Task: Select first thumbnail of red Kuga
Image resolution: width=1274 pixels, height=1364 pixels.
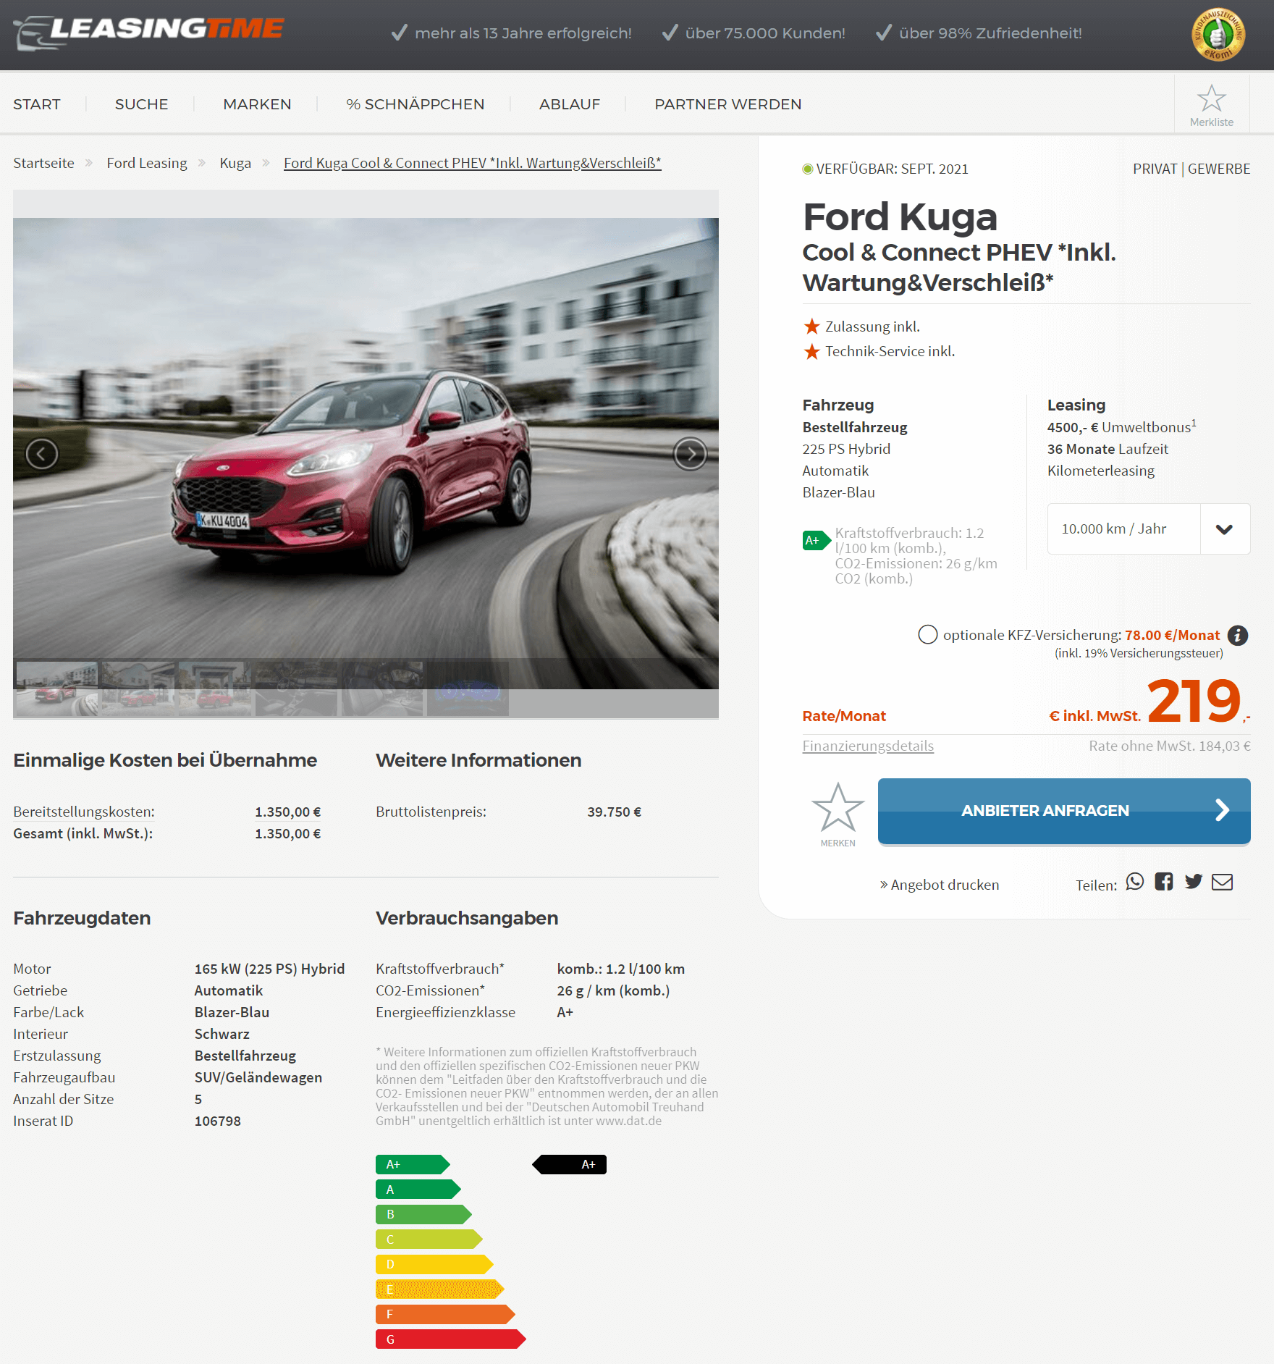Action: [56, 689]
